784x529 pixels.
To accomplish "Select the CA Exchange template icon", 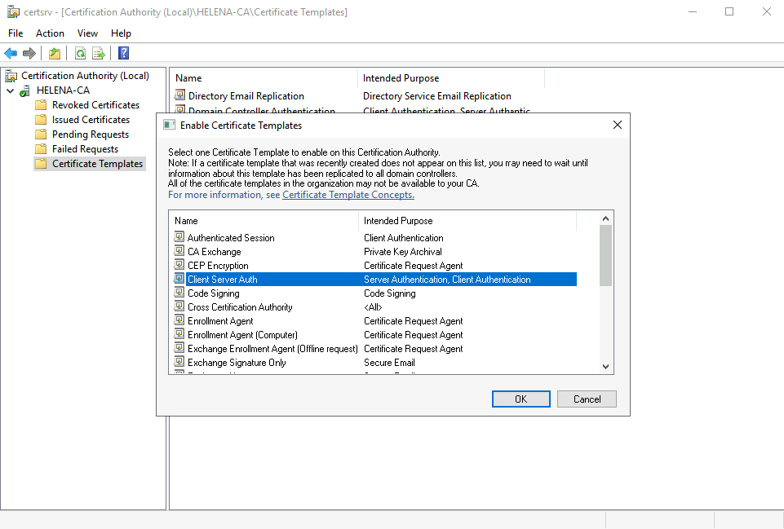I will click(x=179, y=252).
